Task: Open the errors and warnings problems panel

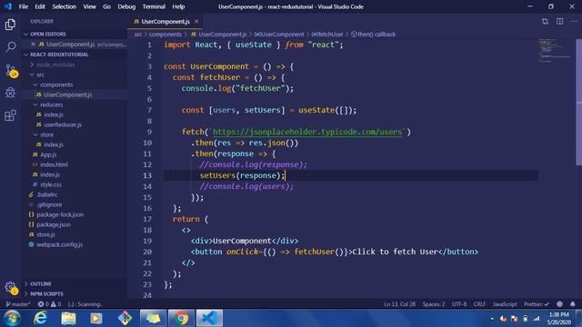Action: tap(49, 304)
